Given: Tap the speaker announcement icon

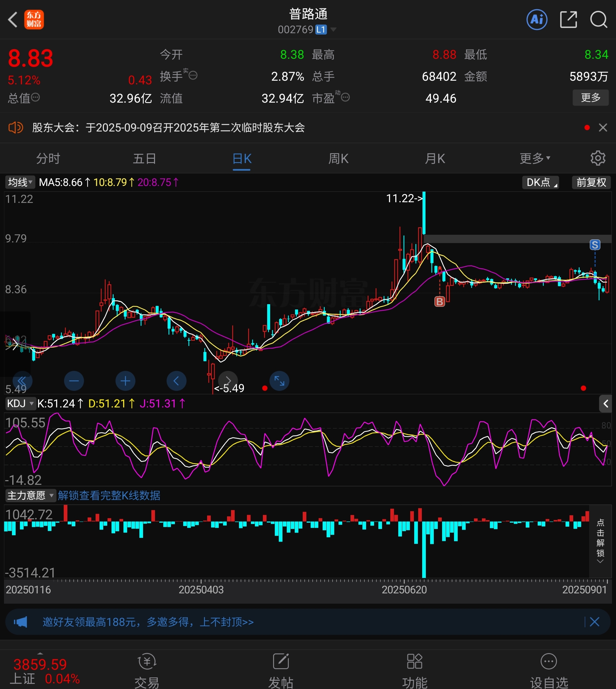Looking at the screenshot, I should tap(16, 128).
